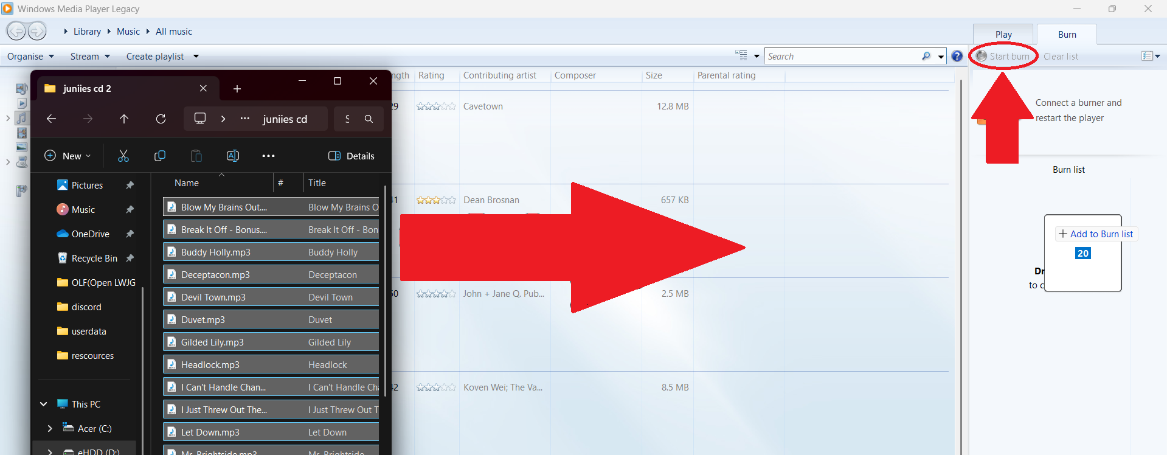Expand the Stream dropdown menu
Image resolution: width=1167 pixels, height=455 pixels.
90,56
